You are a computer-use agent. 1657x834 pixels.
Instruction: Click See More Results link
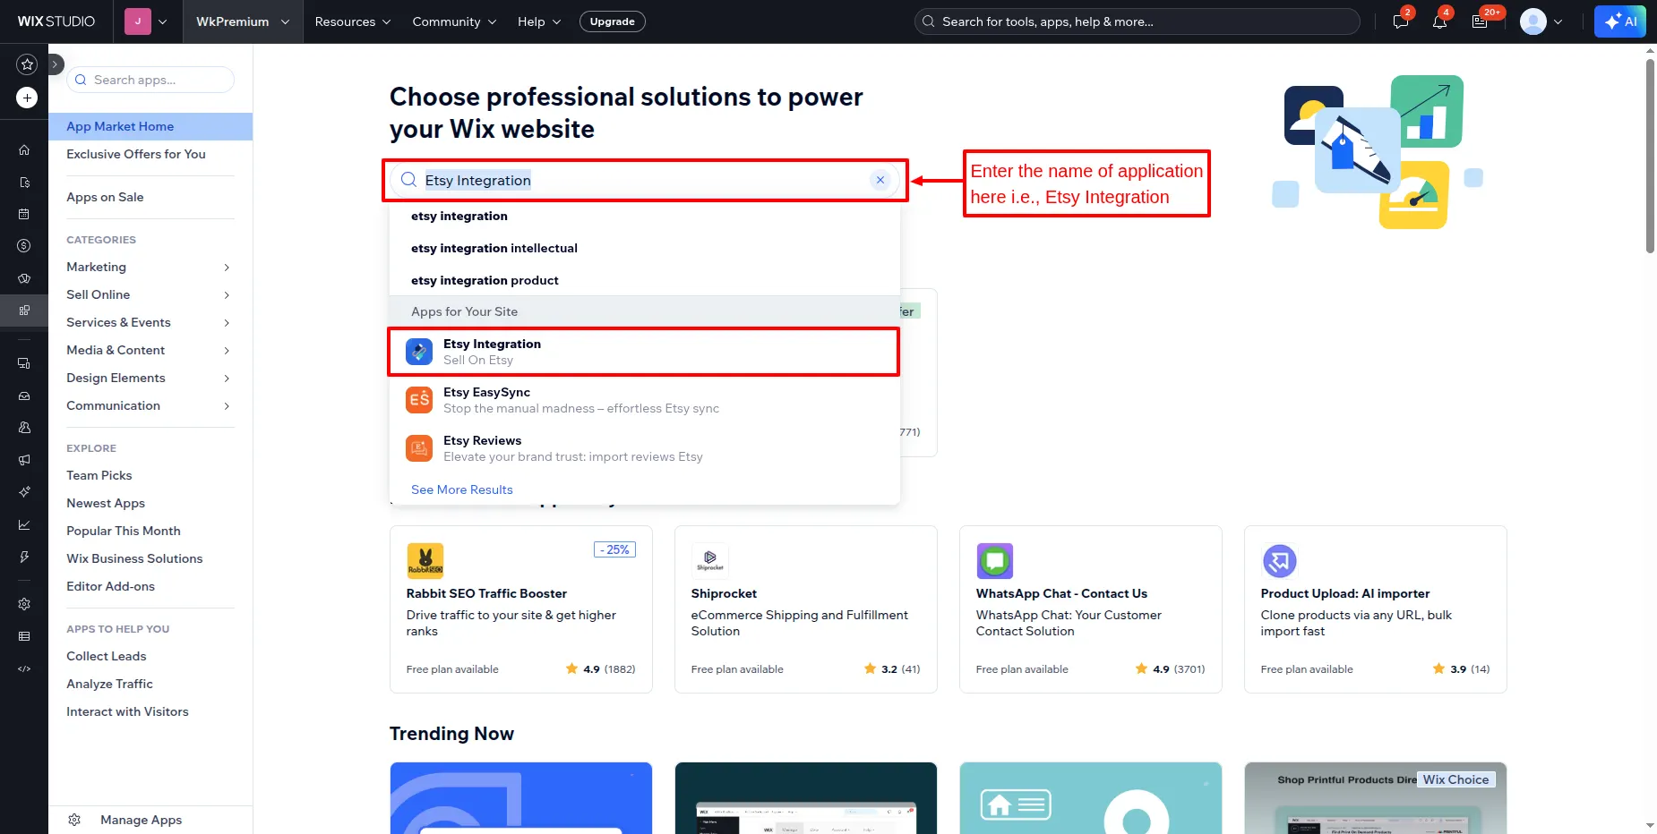pos(462,489)
